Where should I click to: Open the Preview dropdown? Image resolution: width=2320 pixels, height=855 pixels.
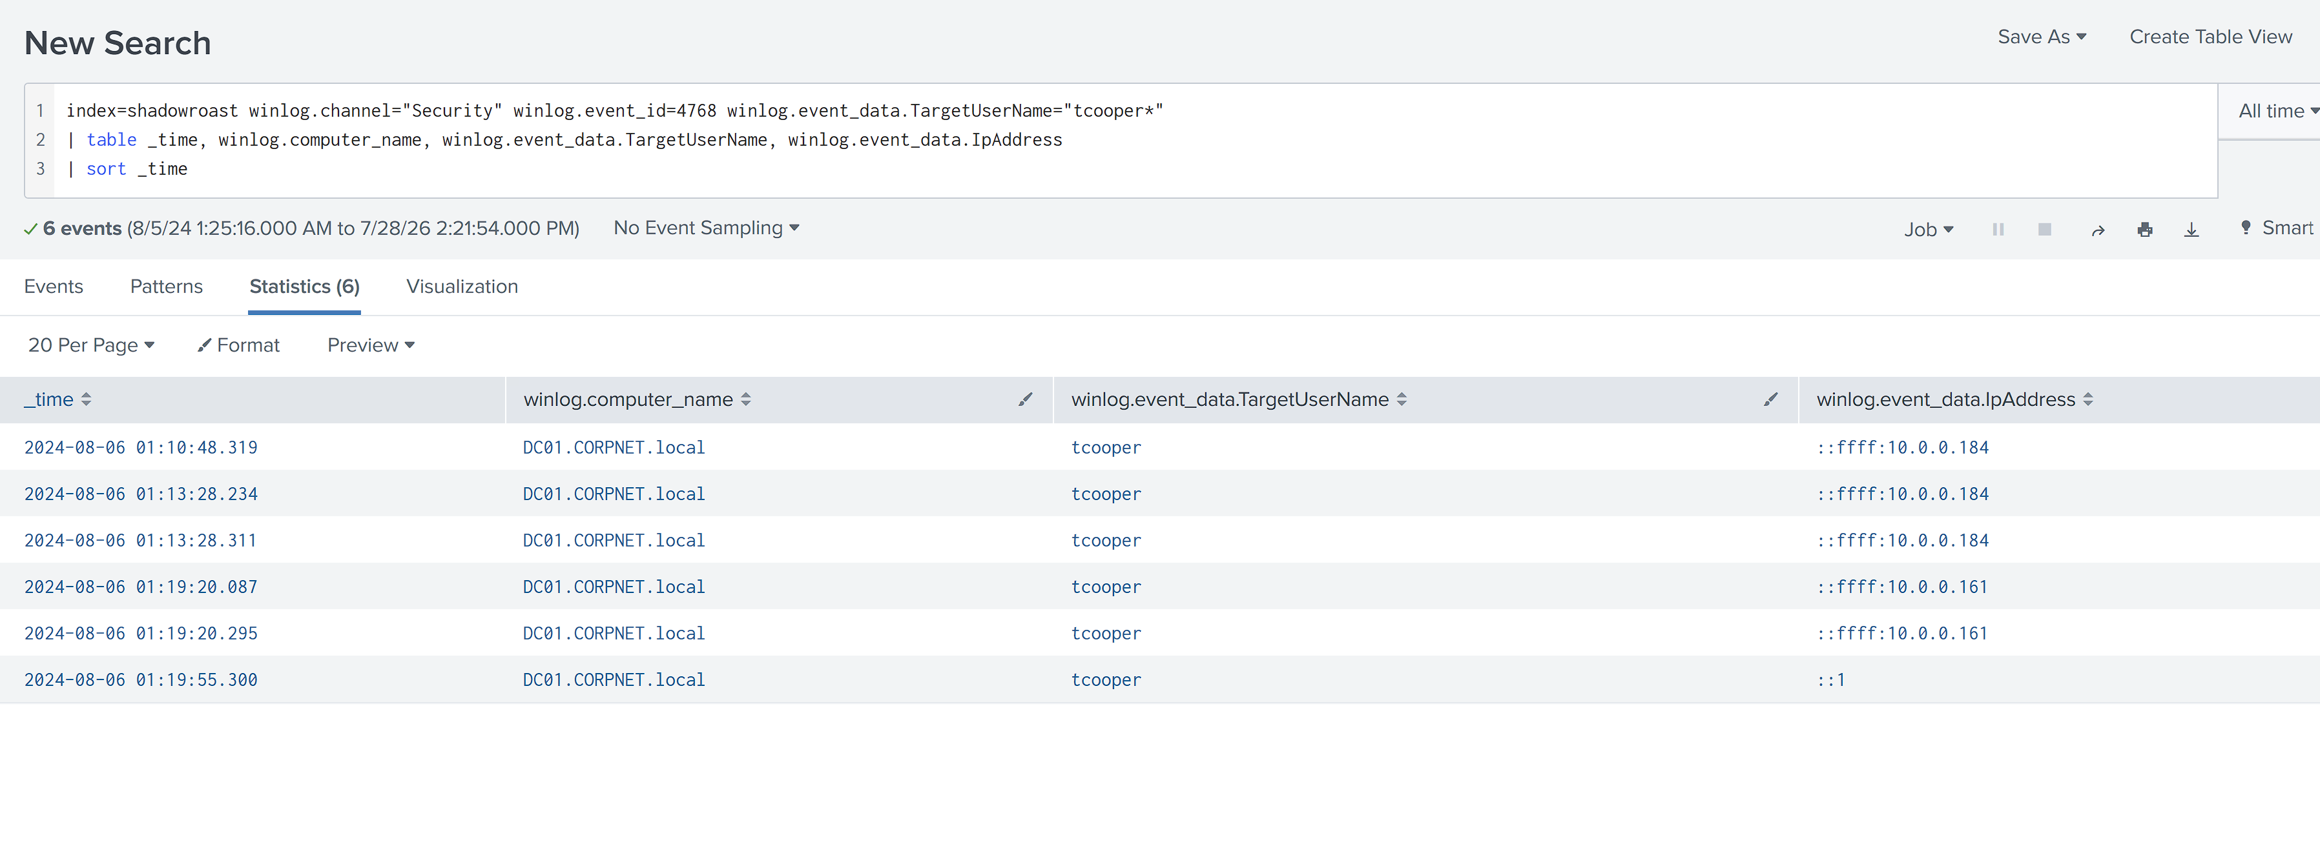[x=370, y=346]
